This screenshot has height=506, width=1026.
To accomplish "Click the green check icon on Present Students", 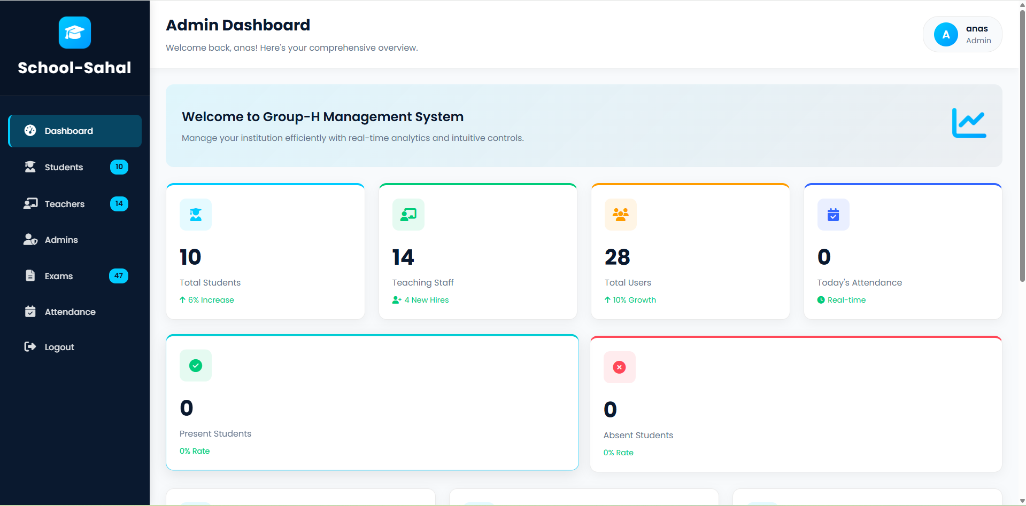I will pyautogui.click(x=195, y=366).
